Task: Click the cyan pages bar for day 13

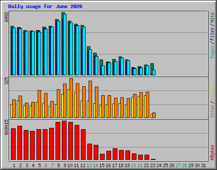Action: 90,62
